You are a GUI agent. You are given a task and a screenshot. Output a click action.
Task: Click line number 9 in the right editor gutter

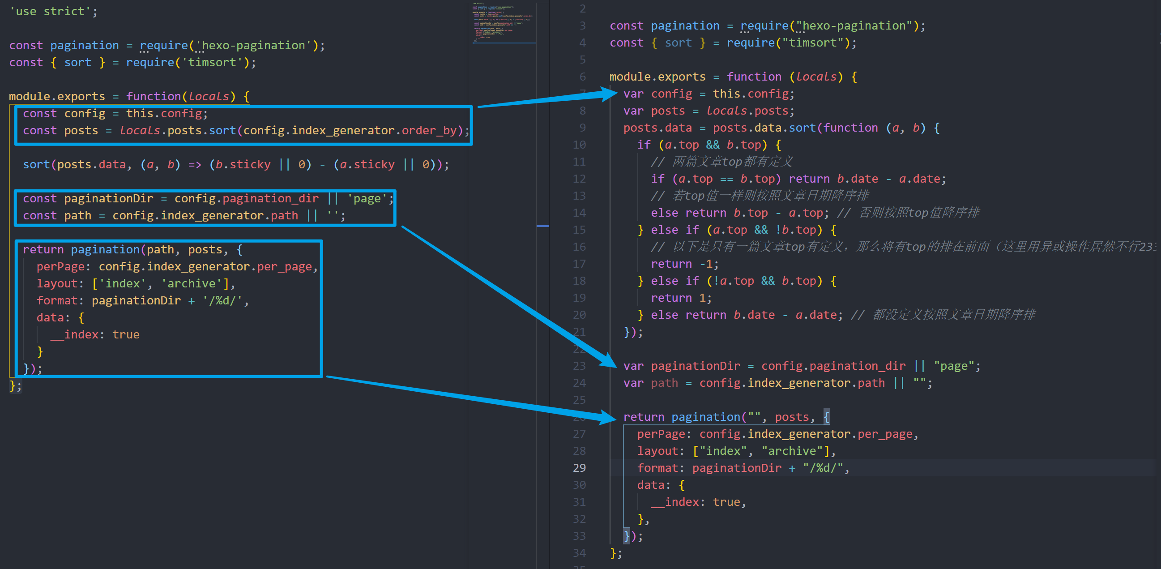[x=582, y=128]
